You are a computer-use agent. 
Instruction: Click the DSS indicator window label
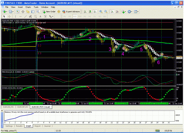(x=12, y=88)
